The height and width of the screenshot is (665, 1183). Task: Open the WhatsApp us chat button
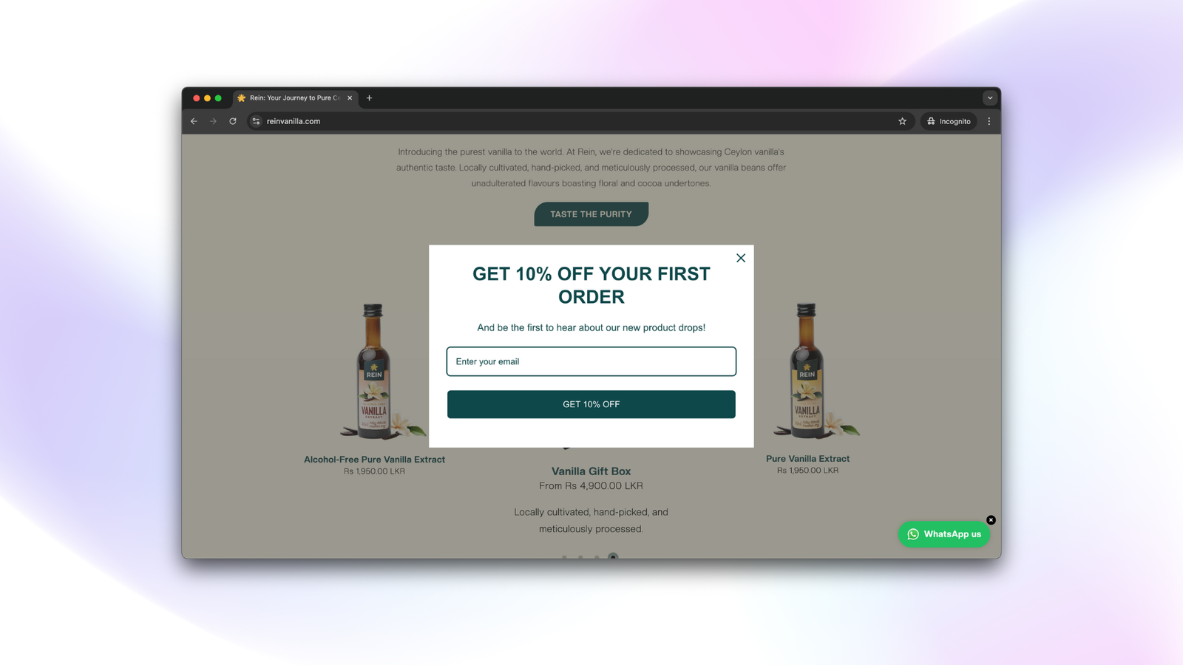pos(944,534)
